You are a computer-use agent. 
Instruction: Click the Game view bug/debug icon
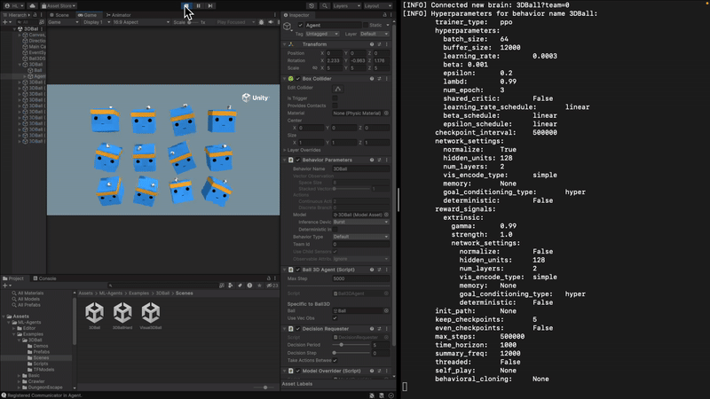[x=261, y=22]
